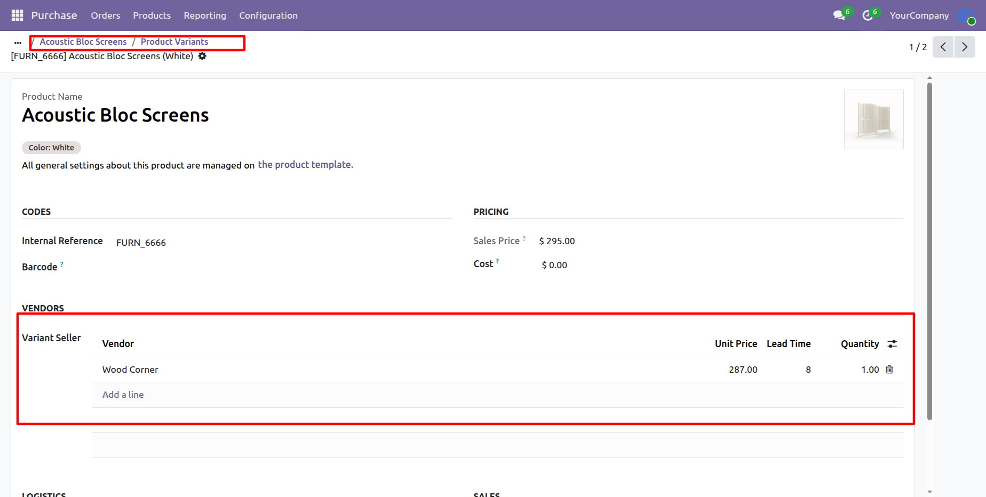Click the Barcode help question mark
The height and width of the screenshot is (497, 986).
tap(62, 264)
